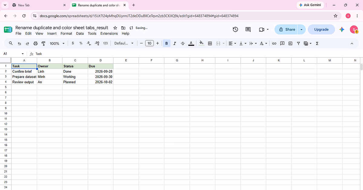Insert a chart

tap(290, 43)
